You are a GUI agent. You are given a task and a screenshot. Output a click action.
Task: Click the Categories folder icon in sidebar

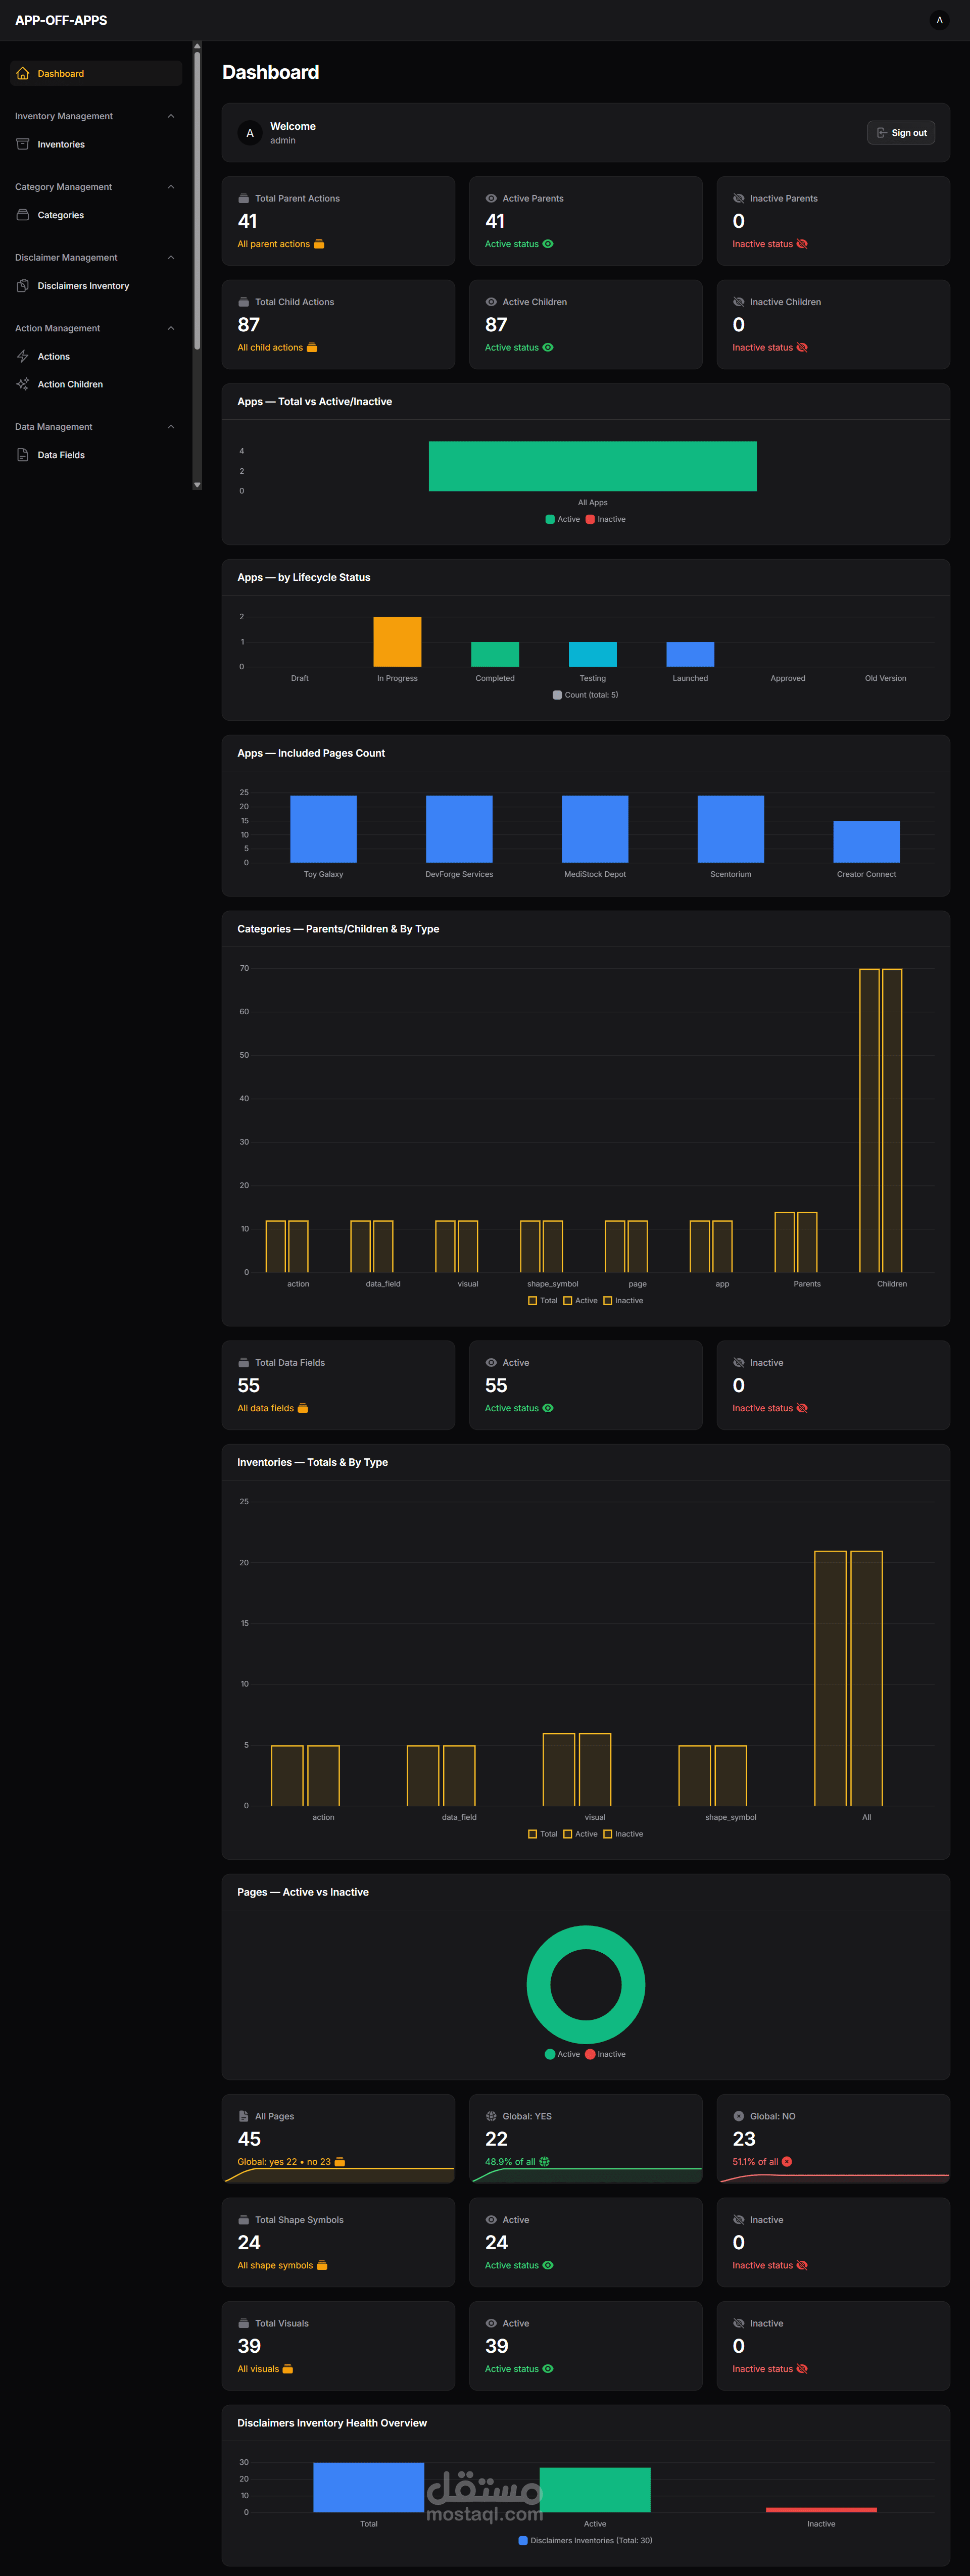click(22, 215)
